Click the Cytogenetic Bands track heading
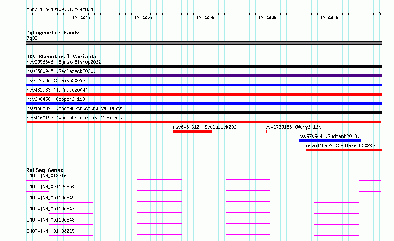Image resolution: width=394 pixels, height=241 pixels. tap(53, 33)
